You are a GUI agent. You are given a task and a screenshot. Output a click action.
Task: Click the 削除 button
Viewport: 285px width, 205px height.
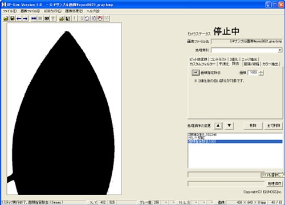[253, 125]
